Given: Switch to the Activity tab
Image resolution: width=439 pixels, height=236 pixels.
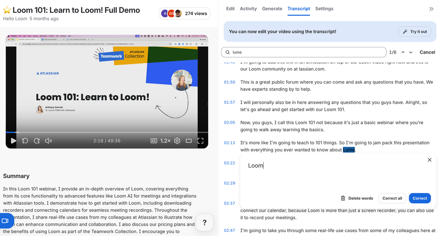Looking at the screenshot, I should 248,9.
